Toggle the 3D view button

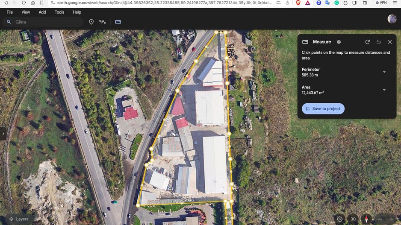click(353, 219)
